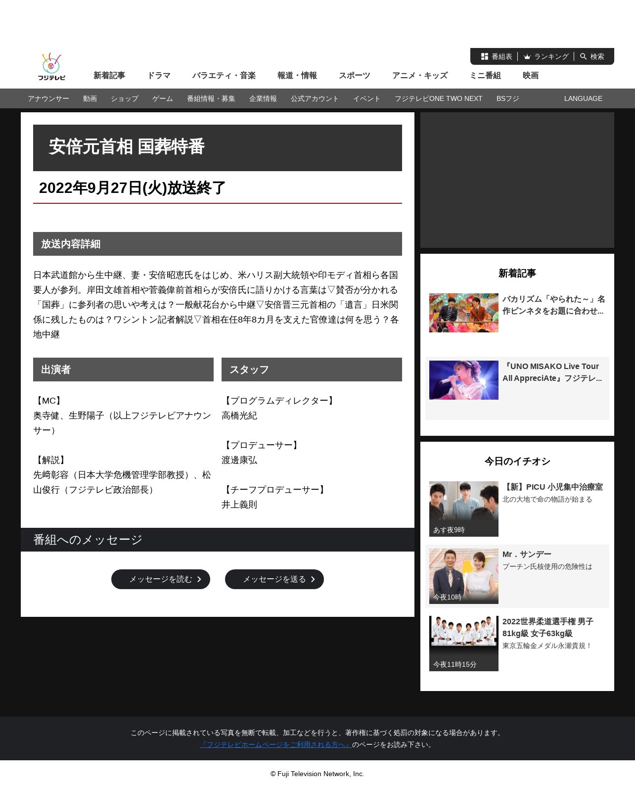Open バラエティ・音楽 menu

click(x=224, y=75)
